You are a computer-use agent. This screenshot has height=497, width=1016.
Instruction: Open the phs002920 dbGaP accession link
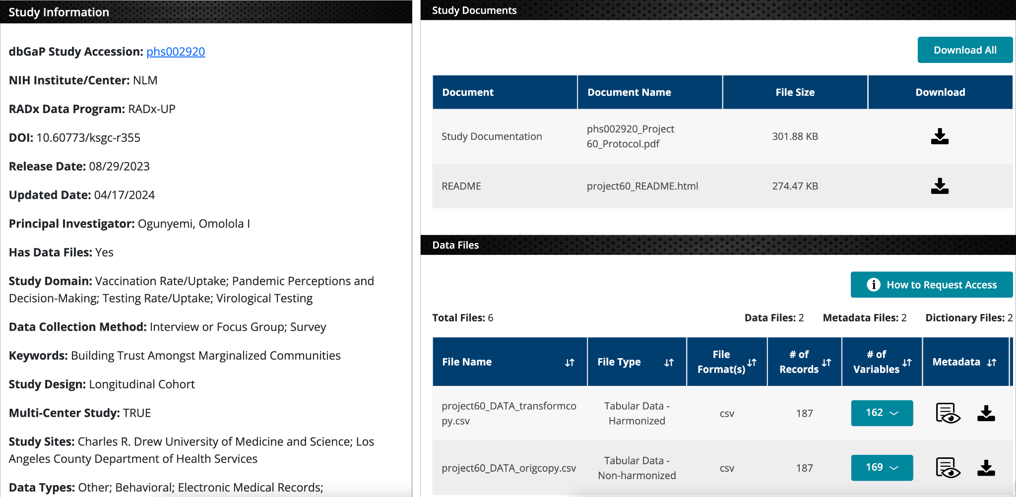coord(176,52)
